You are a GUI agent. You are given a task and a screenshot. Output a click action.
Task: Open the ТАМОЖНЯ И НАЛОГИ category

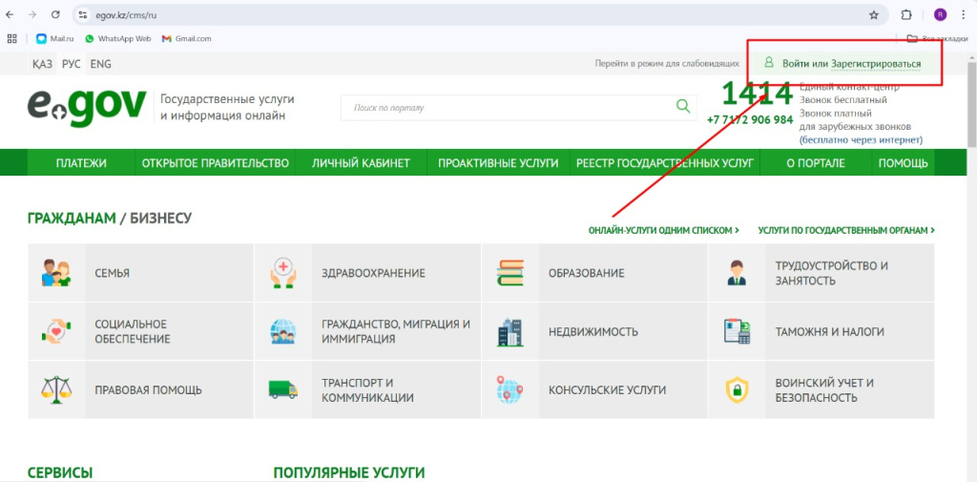[821, 332]
